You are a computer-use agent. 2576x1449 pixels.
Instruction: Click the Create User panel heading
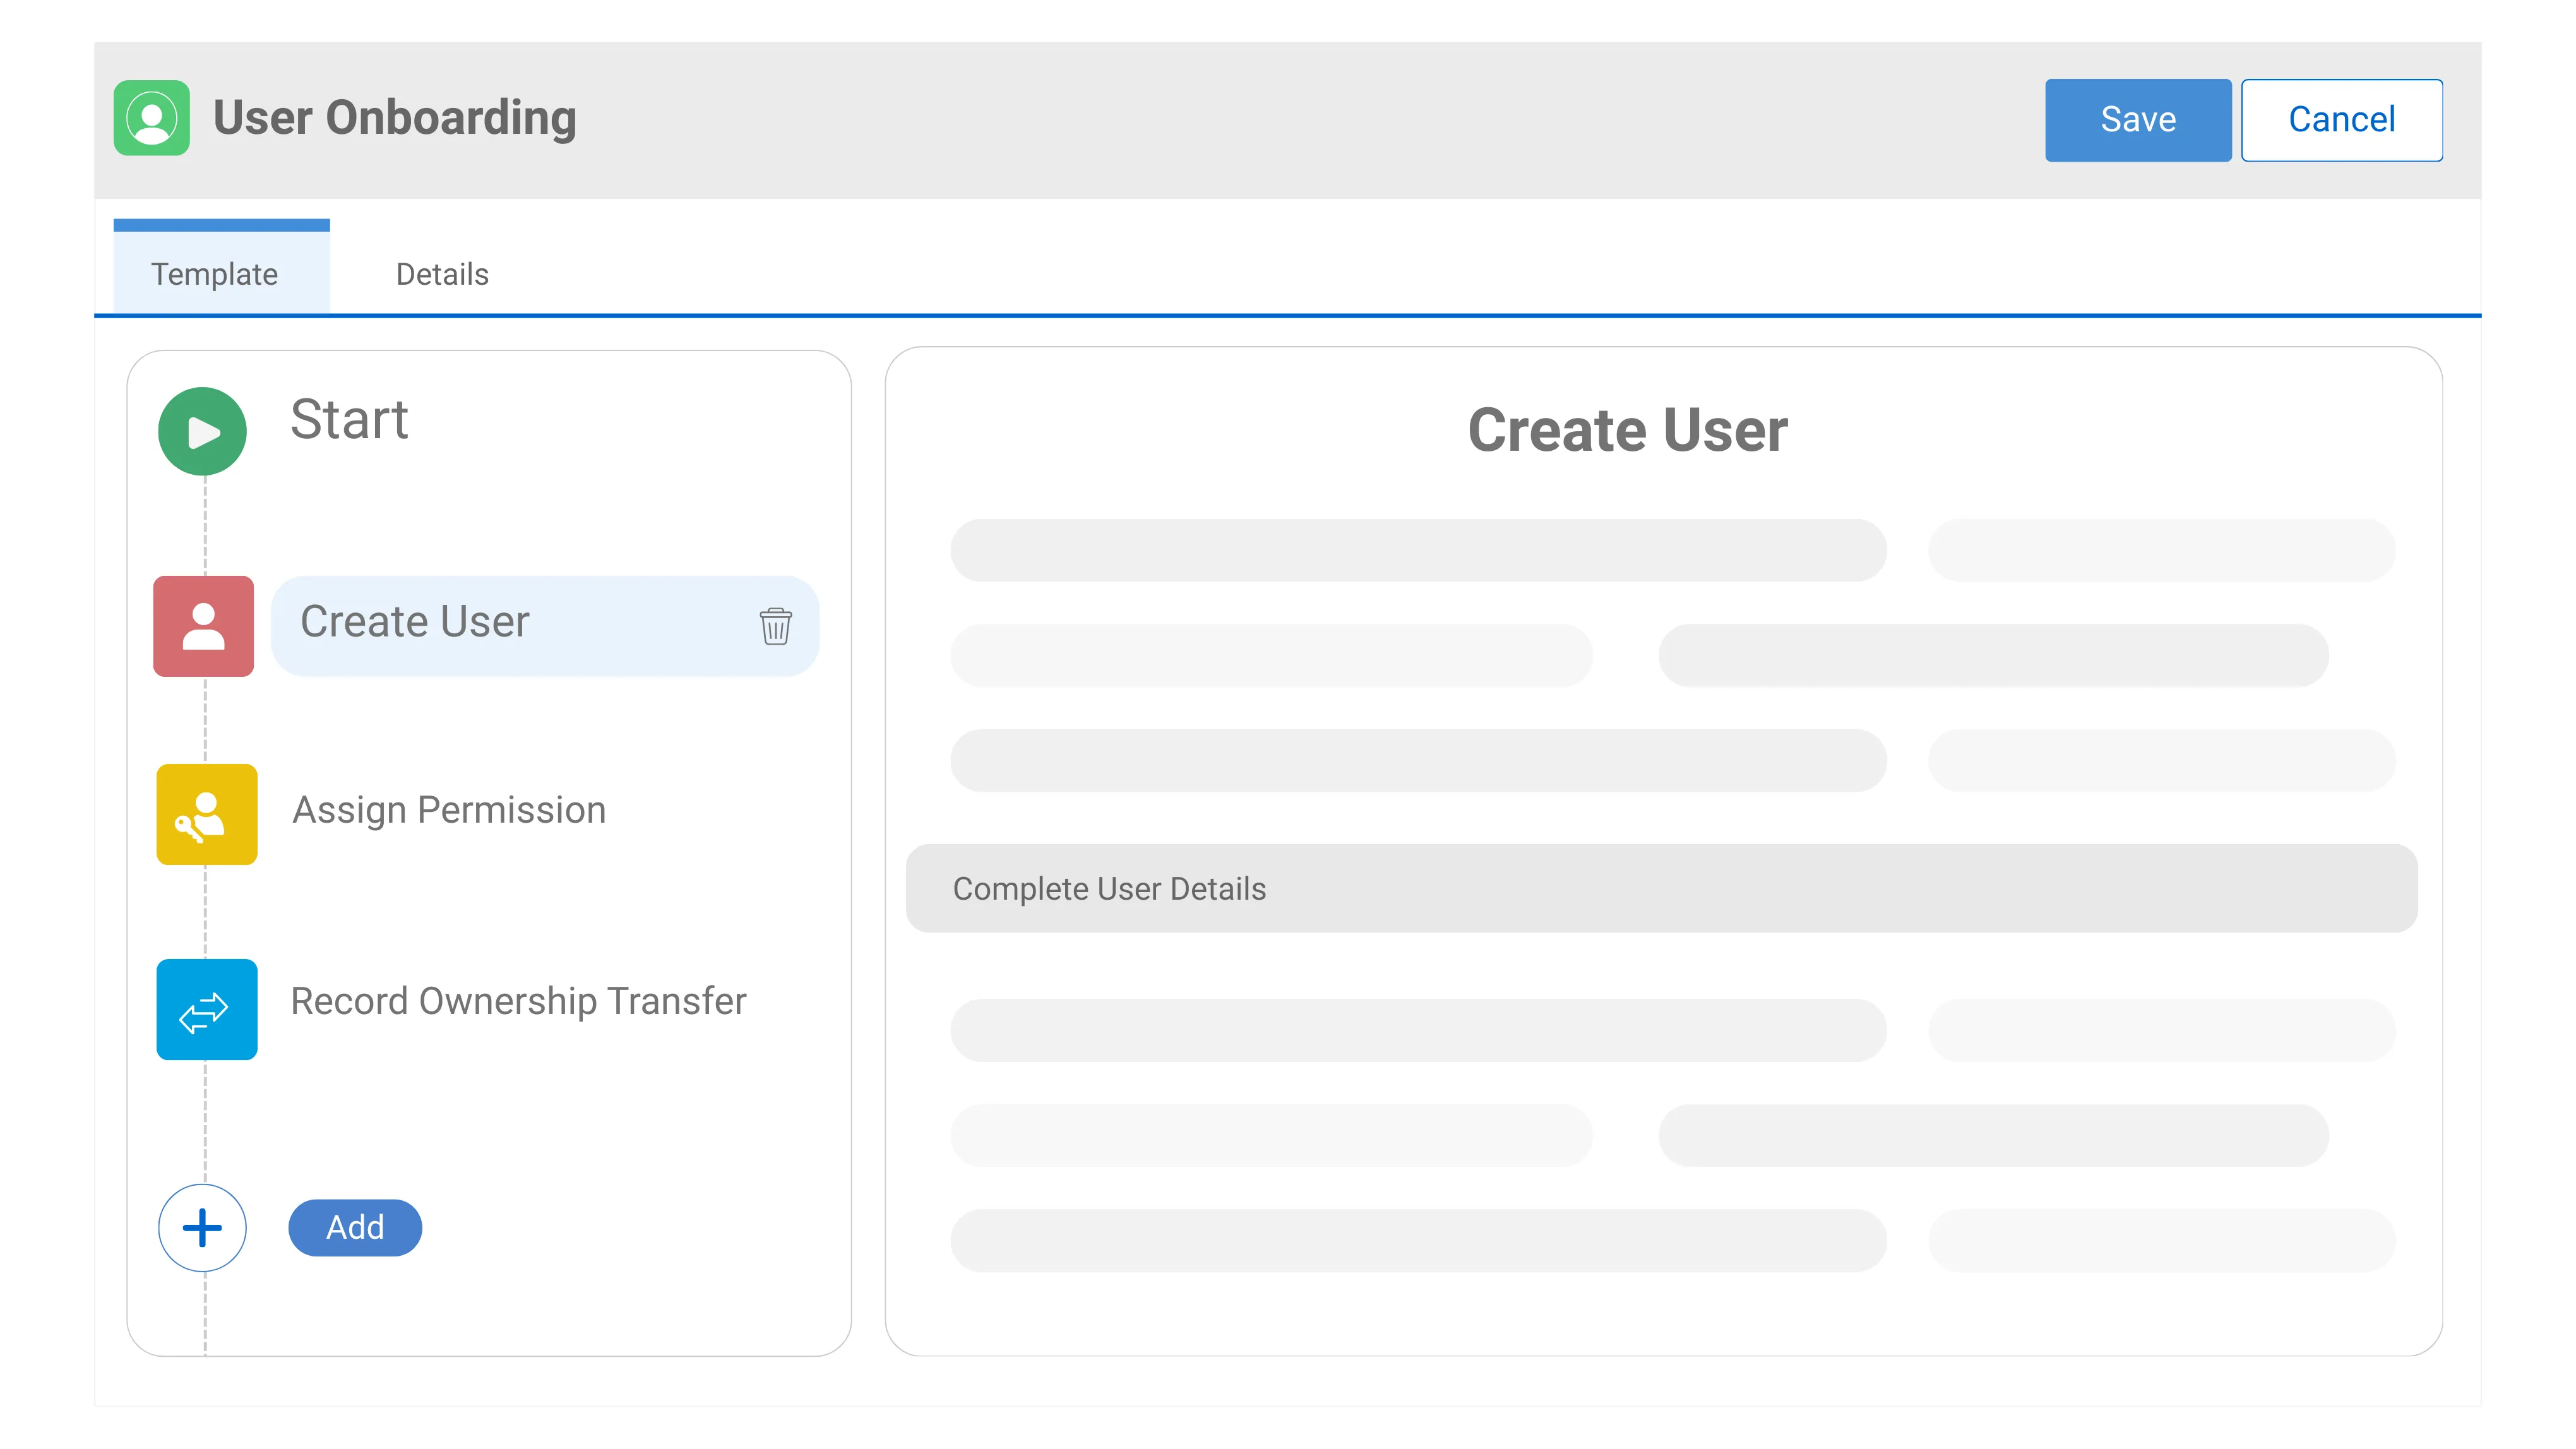coord(1627,430)
